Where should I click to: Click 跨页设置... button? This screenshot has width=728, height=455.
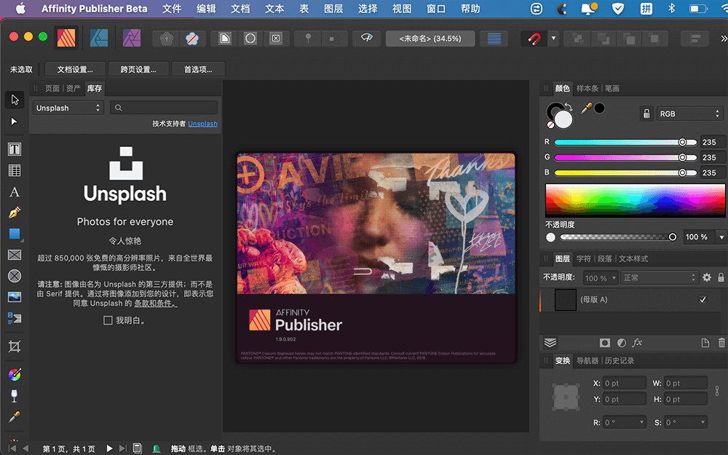(x=138, y=69)
